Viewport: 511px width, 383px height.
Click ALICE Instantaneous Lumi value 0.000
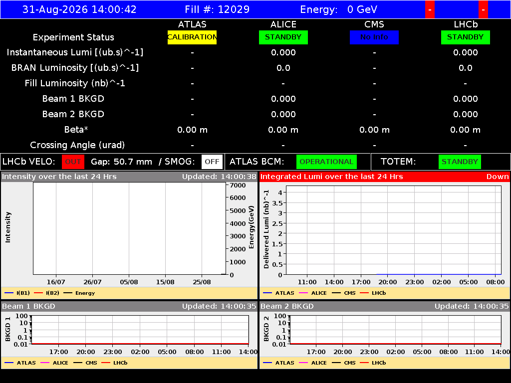283,52
